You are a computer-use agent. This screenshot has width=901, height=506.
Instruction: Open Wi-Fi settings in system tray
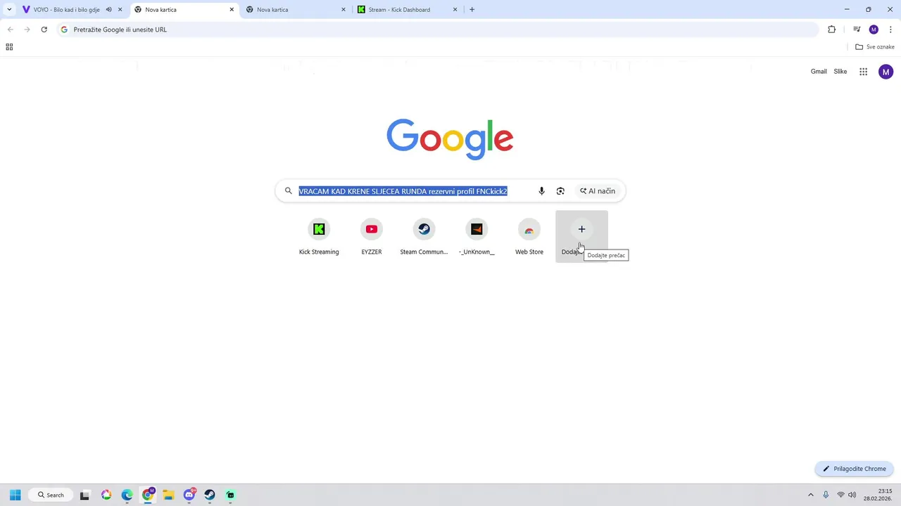pos(840,495)
